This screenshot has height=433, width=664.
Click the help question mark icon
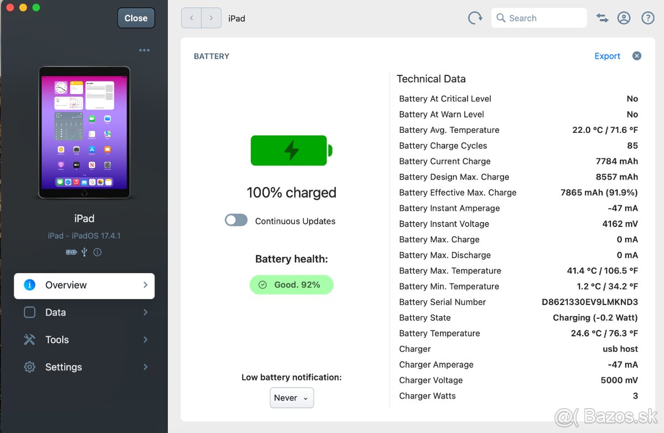647,18
